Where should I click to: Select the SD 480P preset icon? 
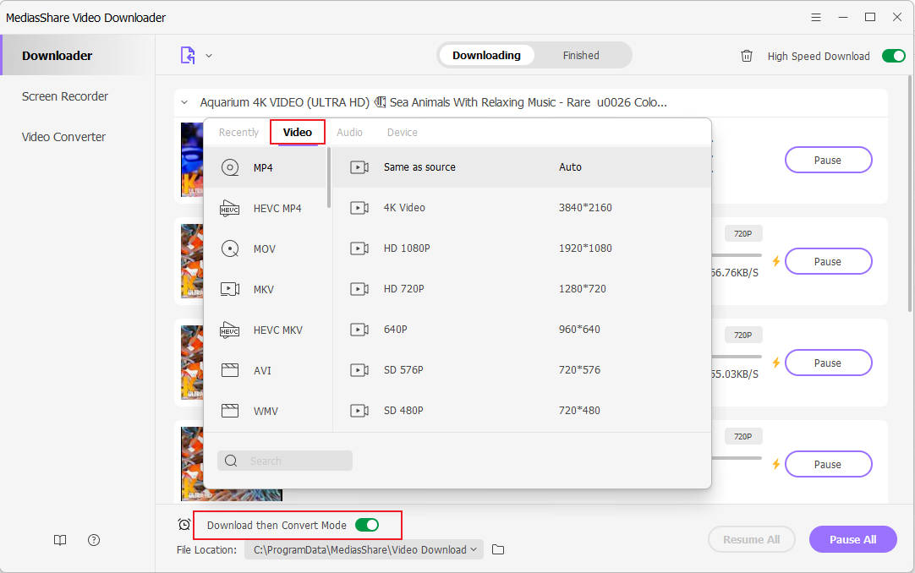tap(359, 411)
